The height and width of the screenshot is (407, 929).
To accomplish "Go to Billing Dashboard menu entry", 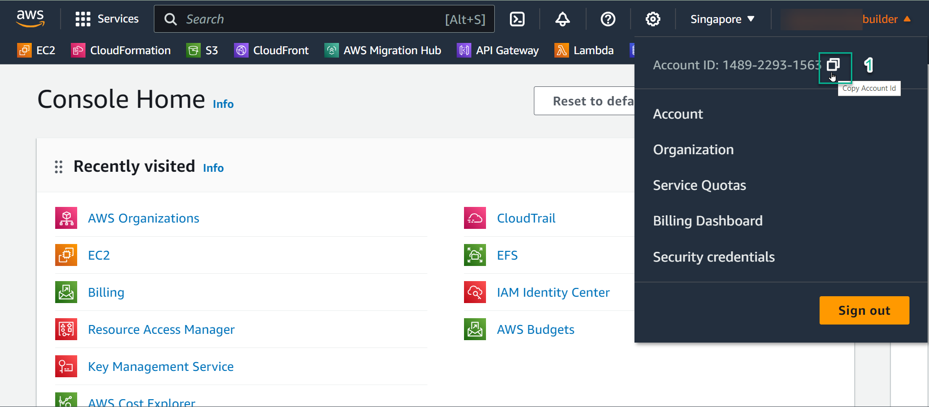I will [x=708, y=221].
